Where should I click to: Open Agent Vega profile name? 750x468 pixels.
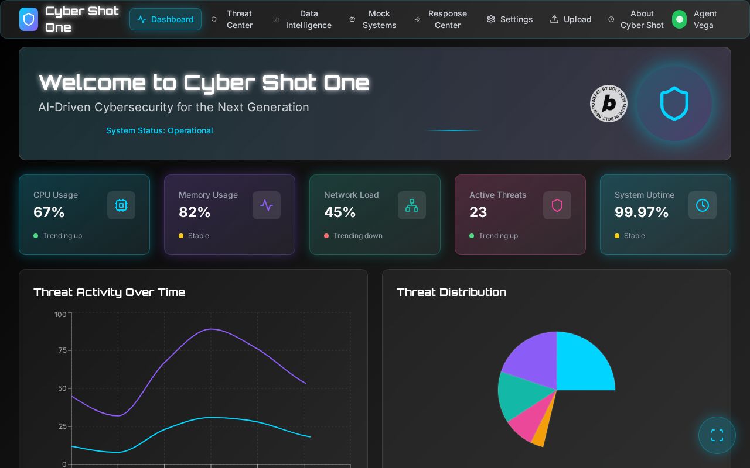coord(705,19)
